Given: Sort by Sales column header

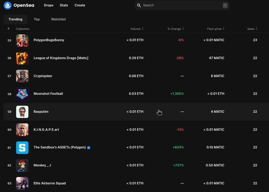Looking at the screenshot, I should click(252, 29).
